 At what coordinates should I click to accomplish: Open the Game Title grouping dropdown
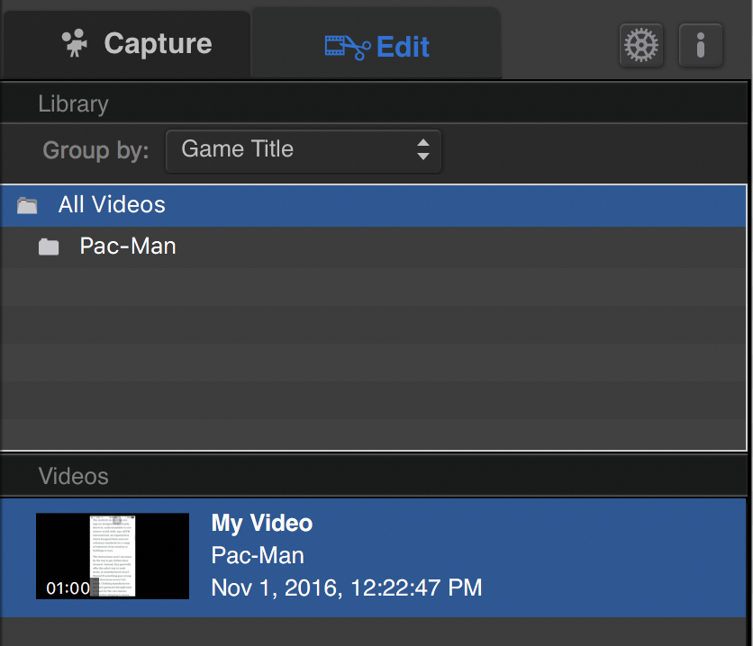tap(303, 149)
